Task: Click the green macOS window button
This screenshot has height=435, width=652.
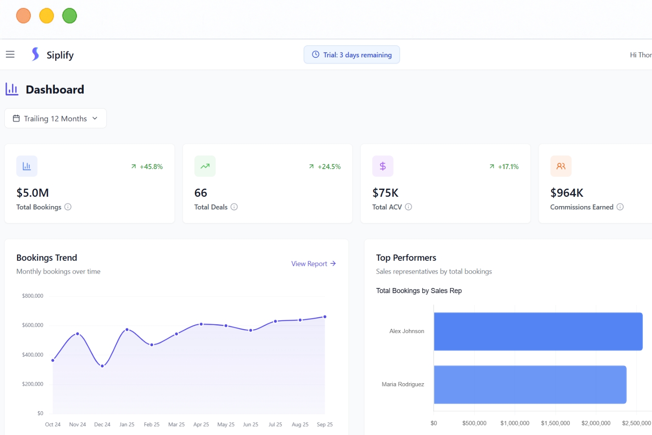Action: (x=70, y=16)
